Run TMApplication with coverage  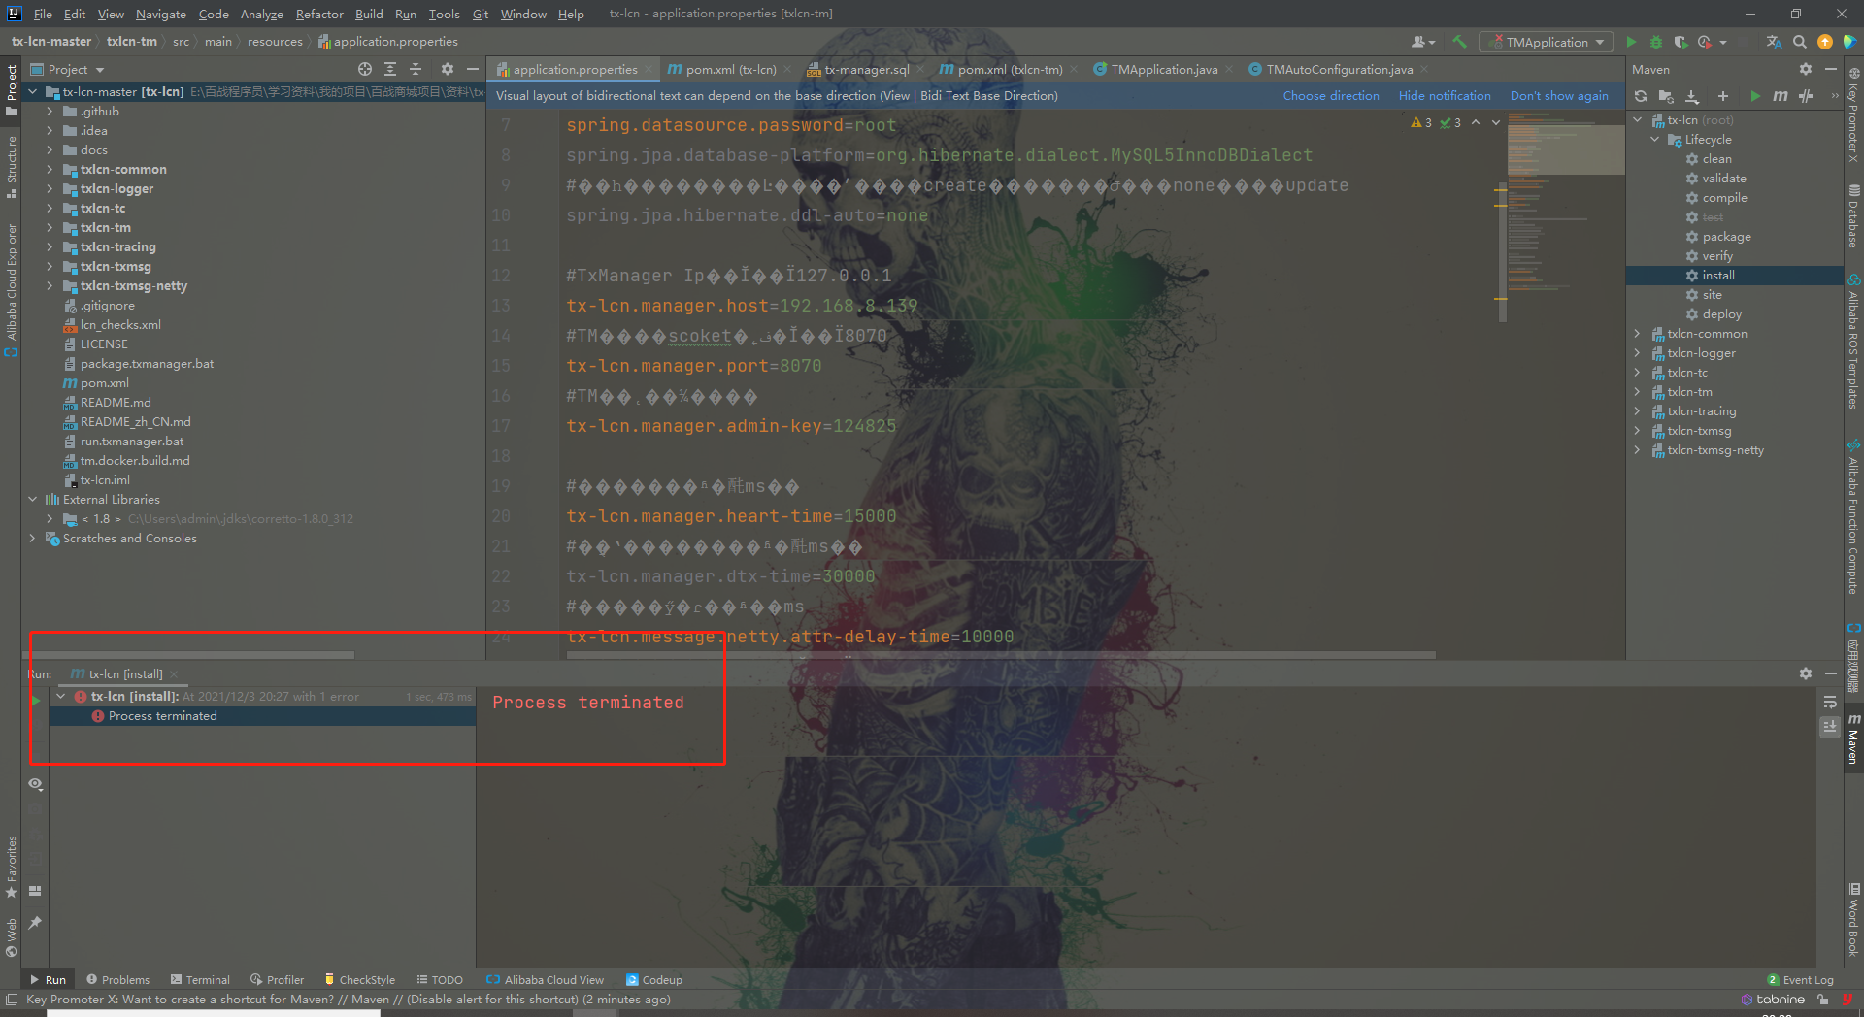[1681, 42]
